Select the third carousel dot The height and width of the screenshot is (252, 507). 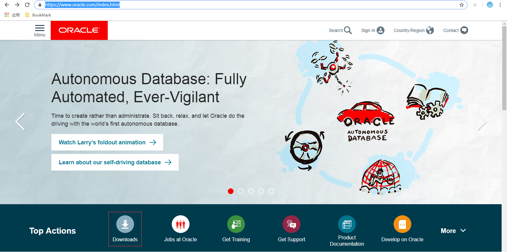coord(251,191)
